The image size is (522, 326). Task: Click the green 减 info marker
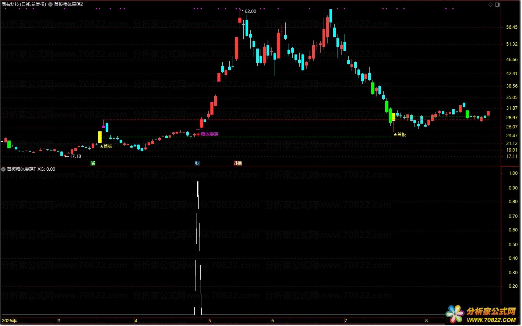(93, 163)
